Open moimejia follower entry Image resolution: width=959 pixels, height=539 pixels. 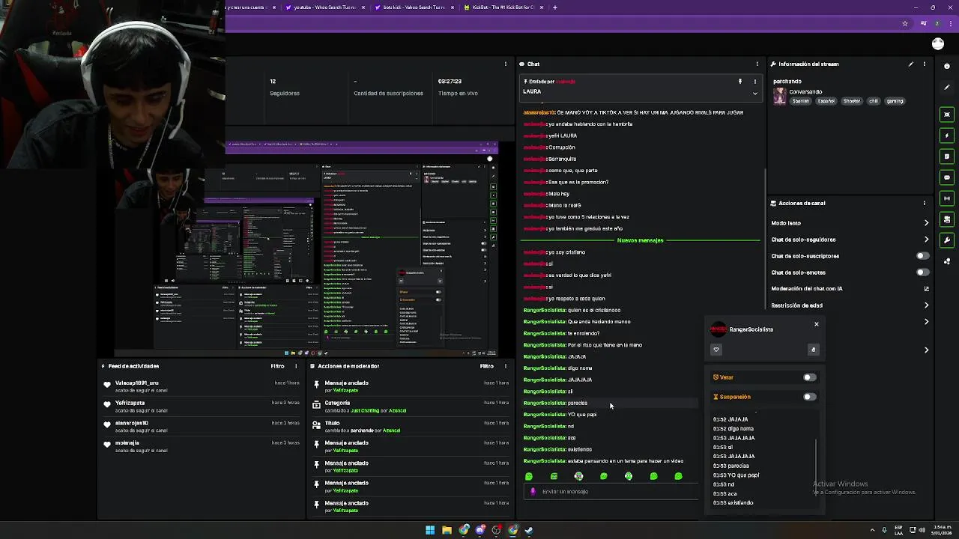[x=127, y=443]
